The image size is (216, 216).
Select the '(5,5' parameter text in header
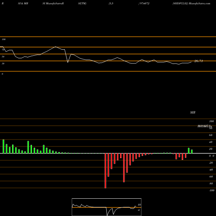click(111, 3)
